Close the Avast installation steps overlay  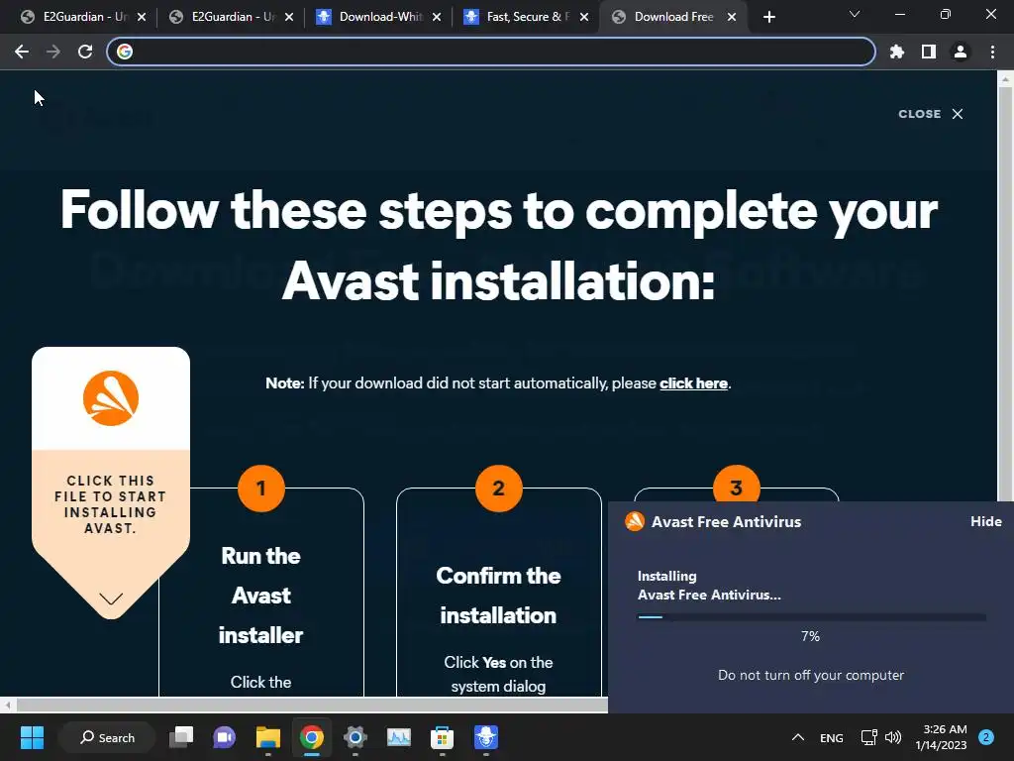(x=931, y=114)
